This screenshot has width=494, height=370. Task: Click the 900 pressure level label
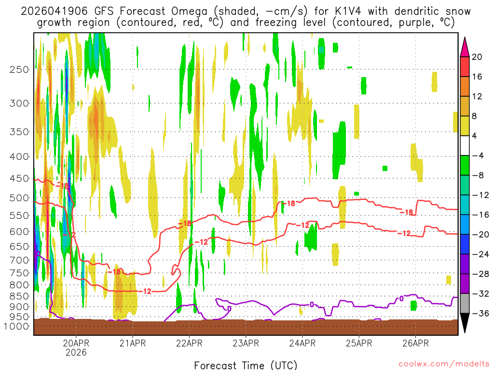pyautogui.click(x=19, y=306)
